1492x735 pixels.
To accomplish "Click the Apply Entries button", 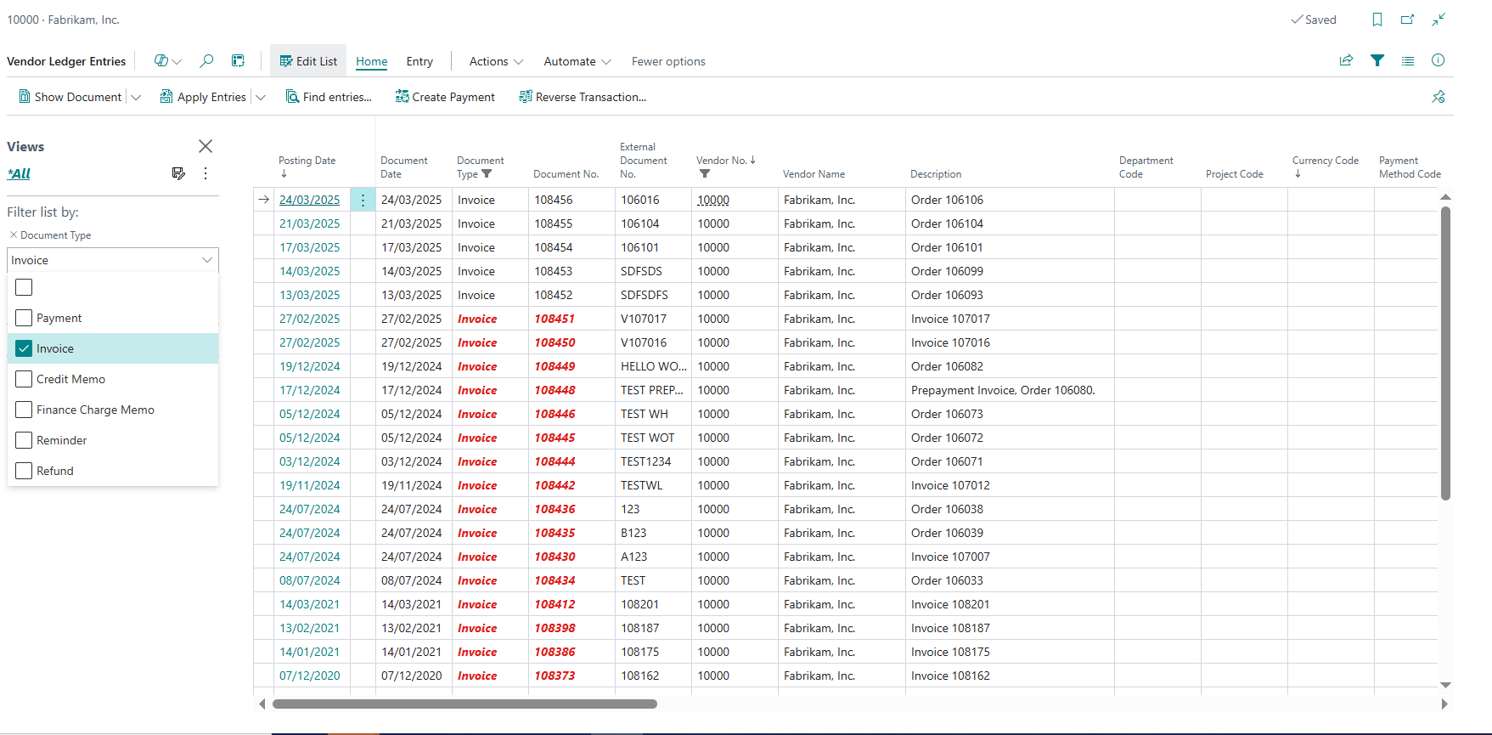I will (203, 97).
